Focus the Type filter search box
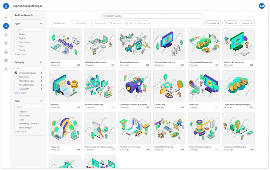The image size is (270, 170). (29, 29)
